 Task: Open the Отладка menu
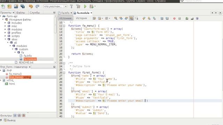pyautogui.click(x=98, y=1)
